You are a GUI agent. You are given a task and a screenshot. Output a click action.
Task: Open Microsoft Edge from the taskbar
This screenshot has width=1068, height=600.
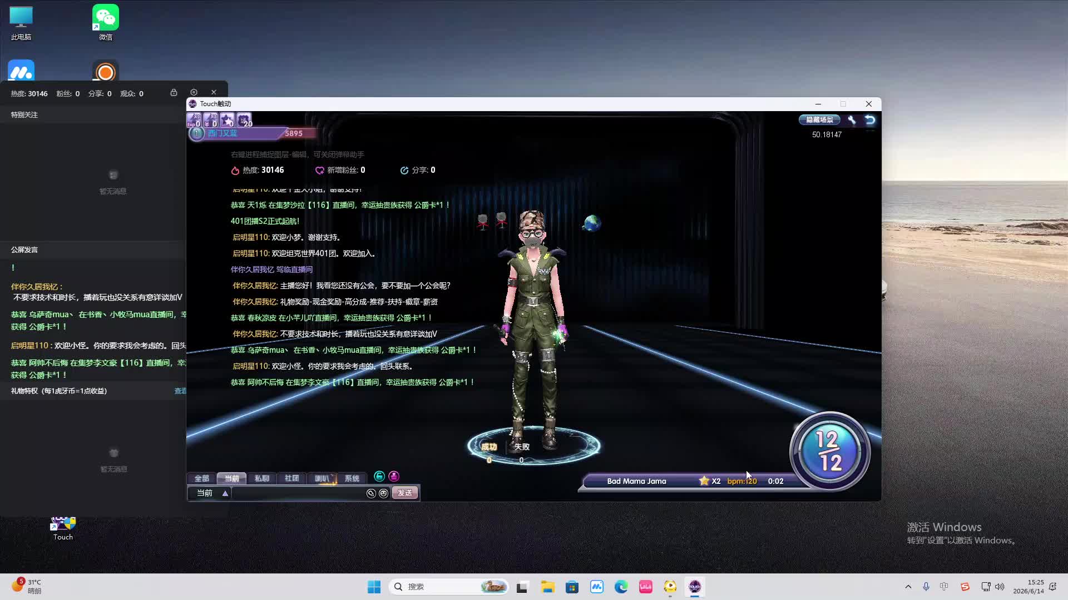[x=621, y=587]
